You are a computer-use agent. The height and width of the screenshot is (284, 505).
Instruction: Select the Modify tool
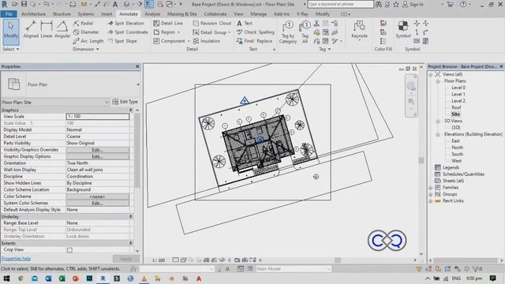[x=10, y=32]
